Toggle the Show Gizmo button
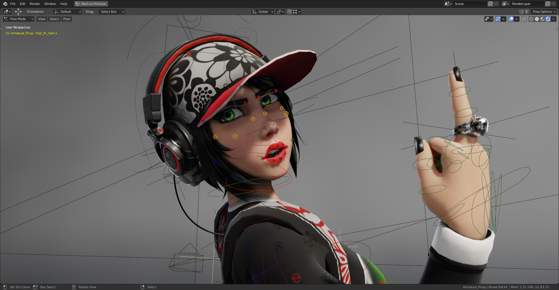Viewport: 559px width, 290px height. coord(498,19)
